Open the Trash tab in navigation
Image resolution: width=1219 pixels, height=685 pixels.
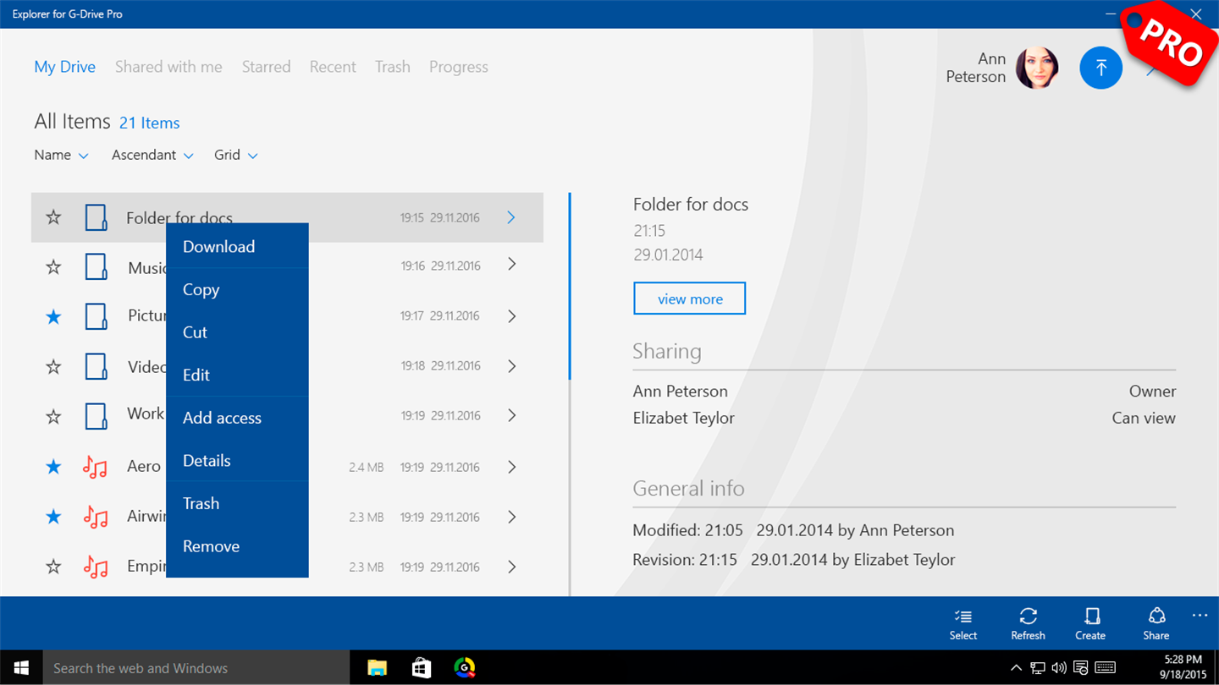(393, 67)
